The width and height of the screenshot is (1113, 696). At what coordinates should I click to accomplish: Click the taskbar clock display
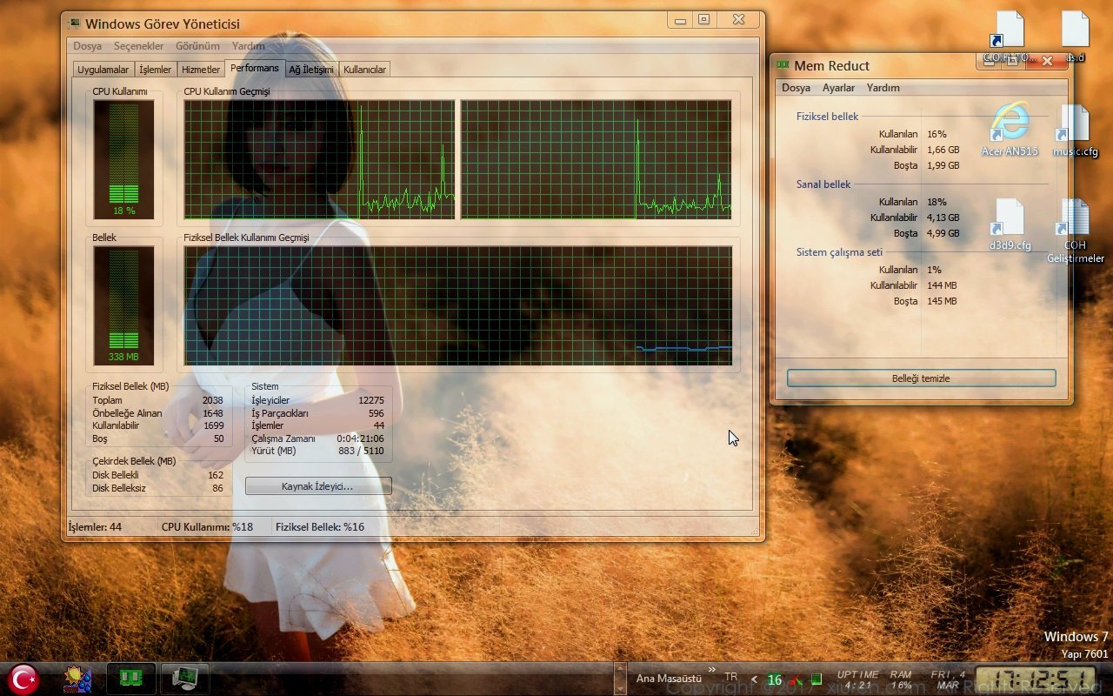click(x=1035, y=679)
